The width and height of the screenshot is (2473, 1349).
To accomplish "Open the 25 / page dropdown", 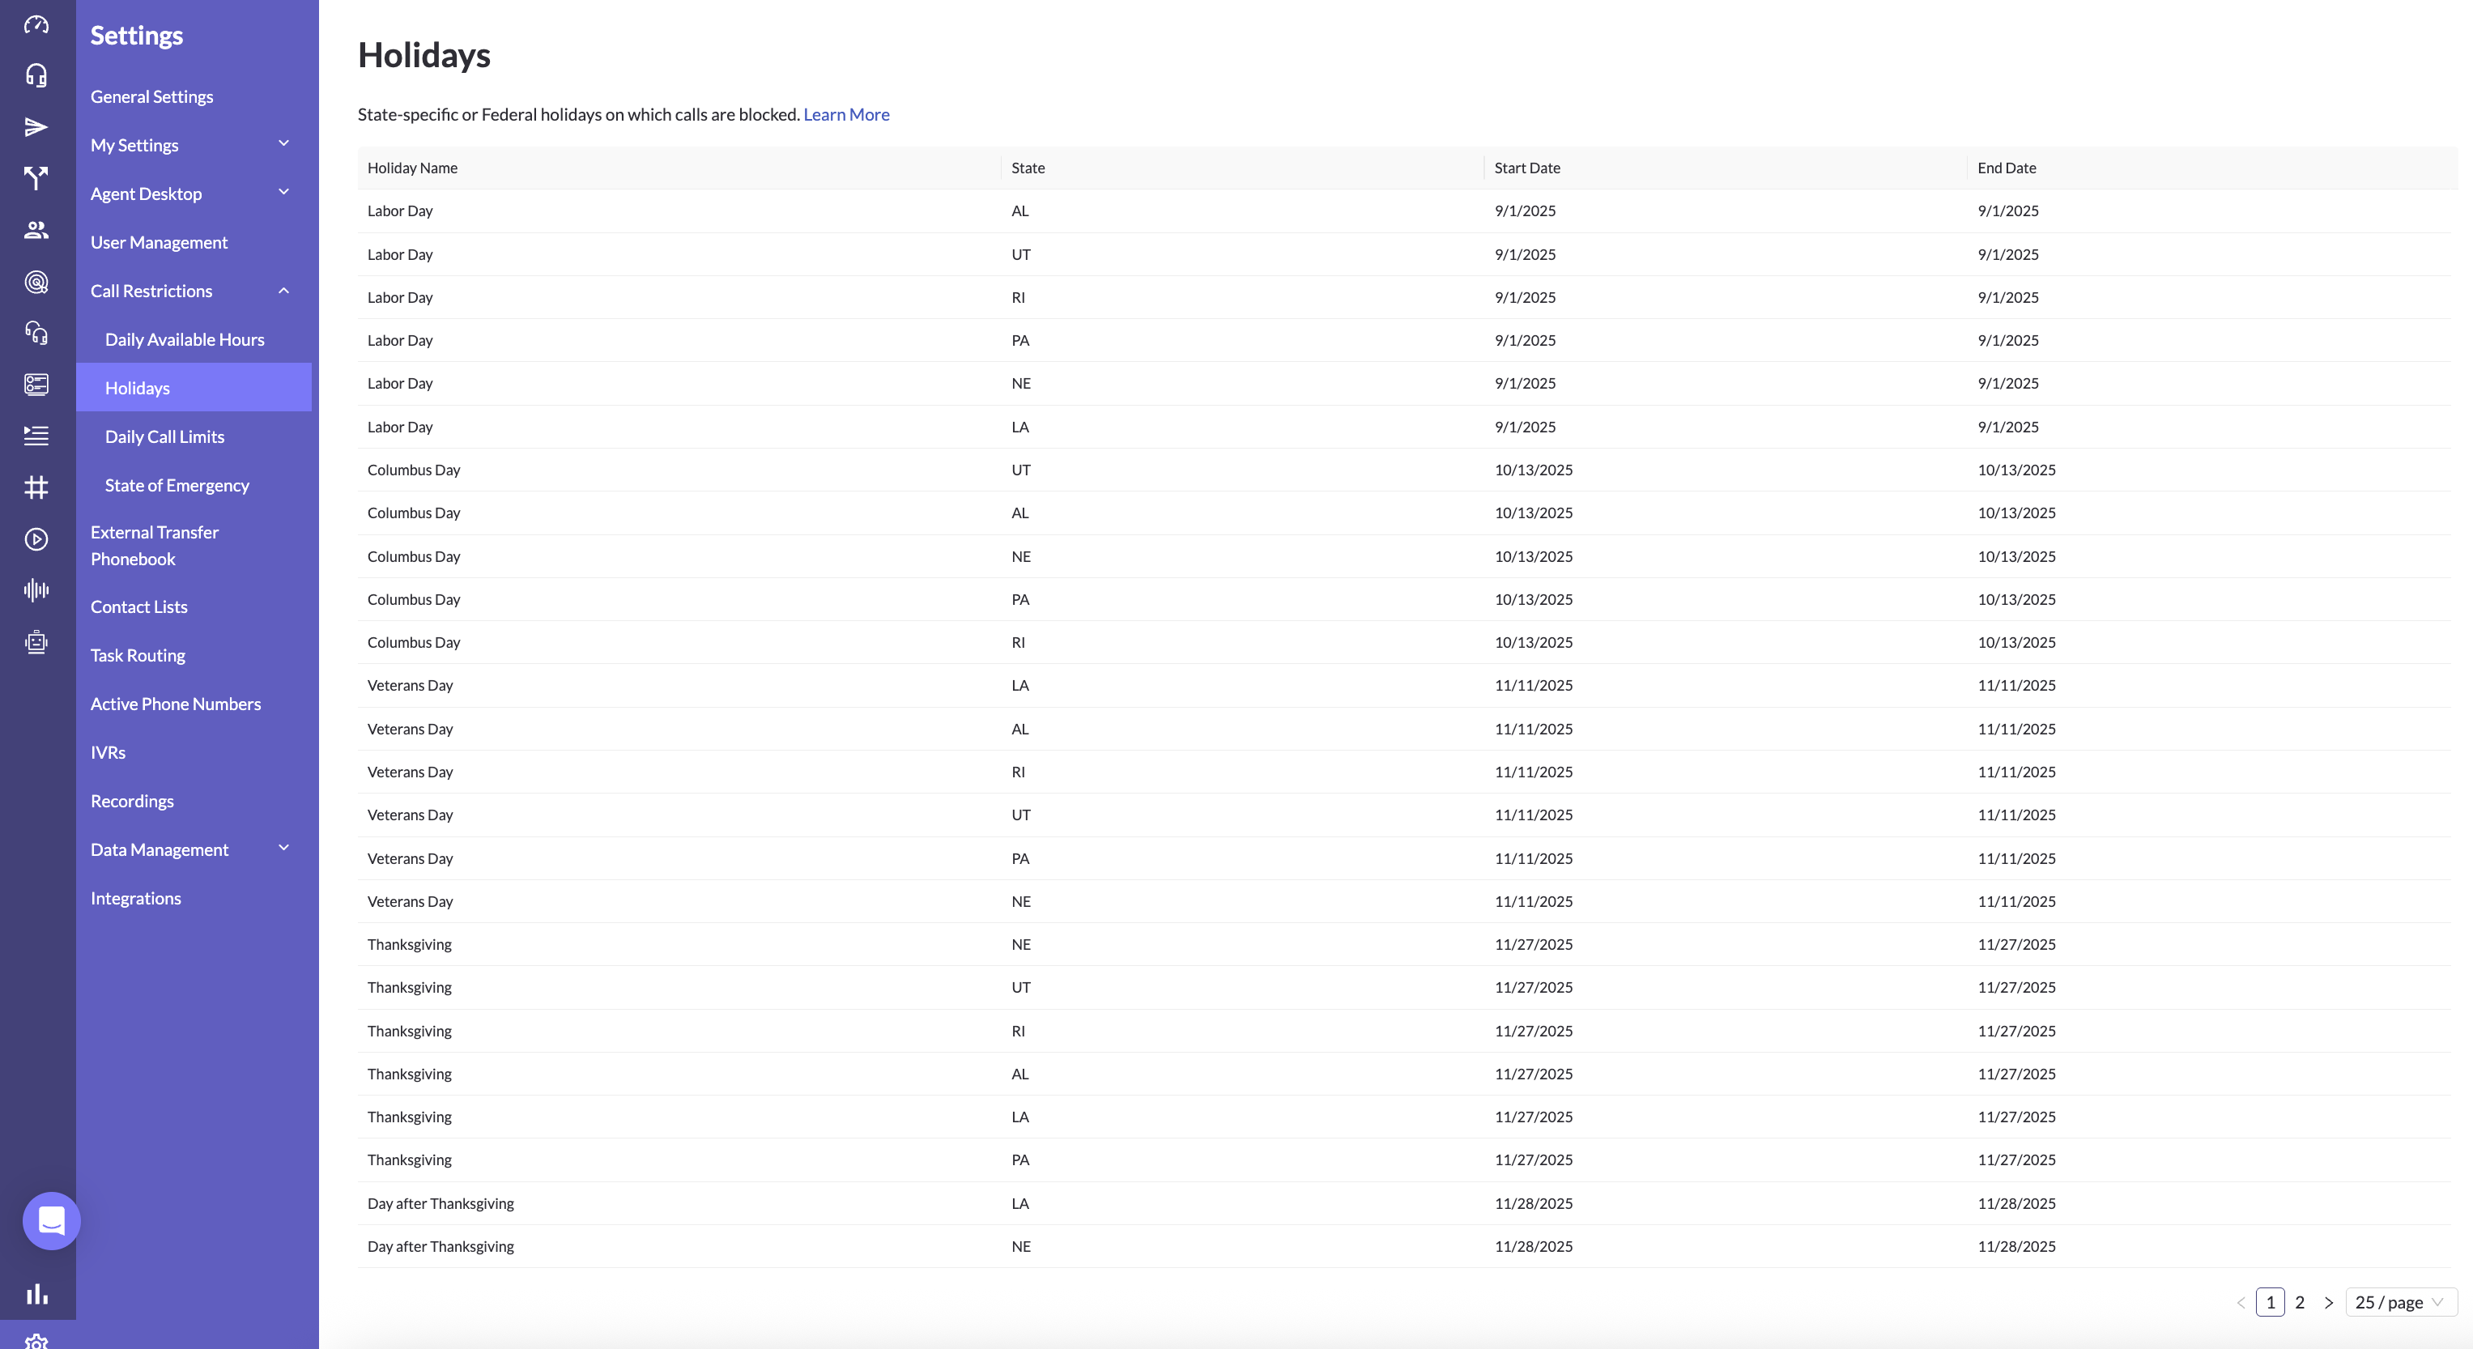I will [2399, 1302].
